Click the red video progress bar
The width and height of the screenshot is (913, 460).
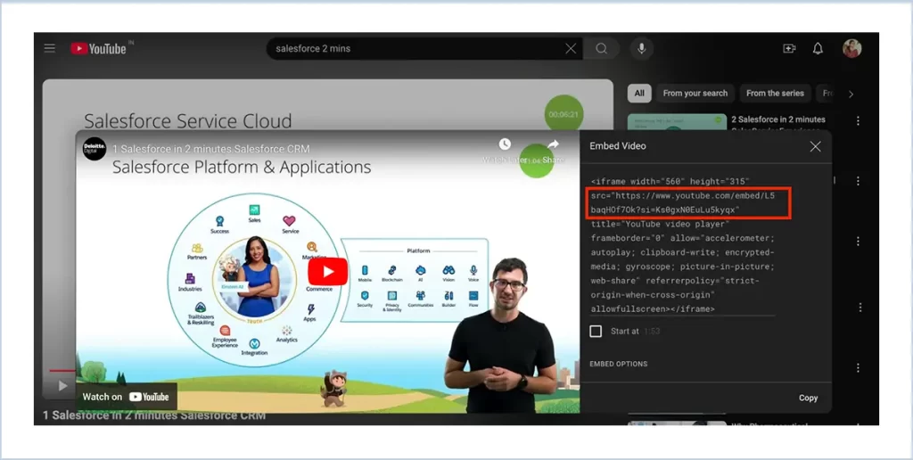(62, 370)
